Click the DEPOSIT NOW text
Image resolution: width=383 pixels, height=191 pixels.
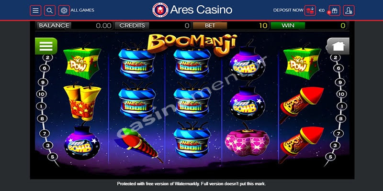[x=288, y=10]
